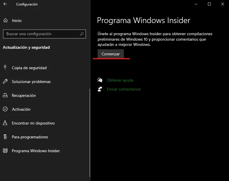Click the Enviar comentarios person icon
The width and height of the screenshot is (229, 181).
(x=100, y=89)
